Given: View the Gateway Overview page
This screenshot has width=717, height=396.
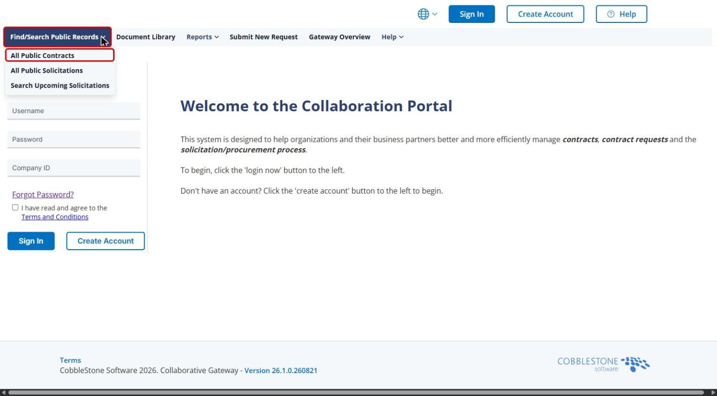Looking at the screenshot, I should click(340, 37).
